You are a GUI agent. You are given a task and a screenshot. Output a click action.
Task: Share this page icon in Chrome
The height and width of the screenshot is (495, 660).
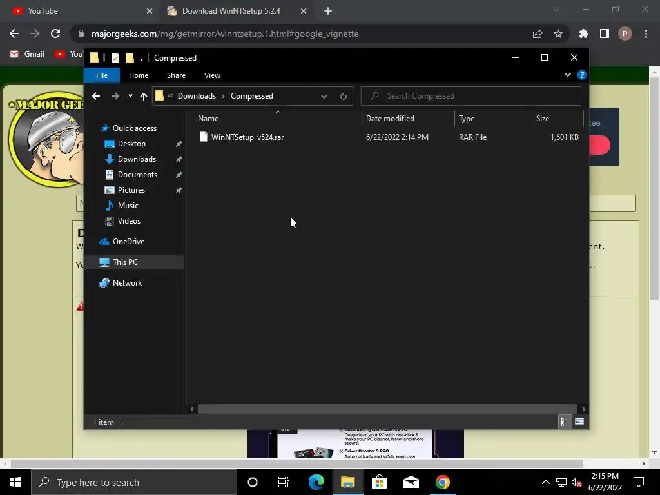pos(538,34)
